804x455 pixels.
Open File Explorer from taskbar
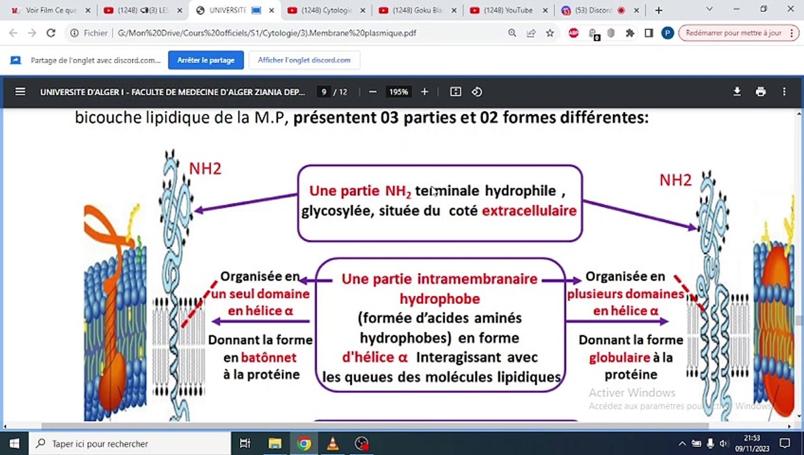275,444
